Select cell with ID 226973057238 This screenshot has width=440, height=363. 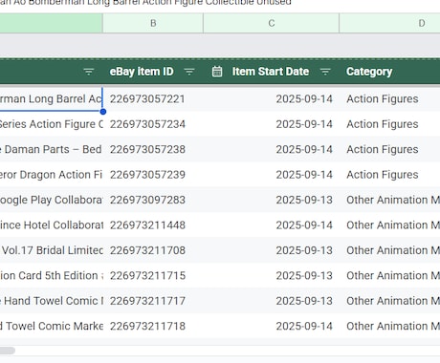153,149
